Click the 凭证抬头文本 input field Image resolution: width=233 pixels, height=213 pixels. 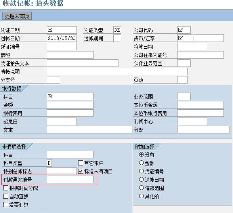[x=82, y=63]
